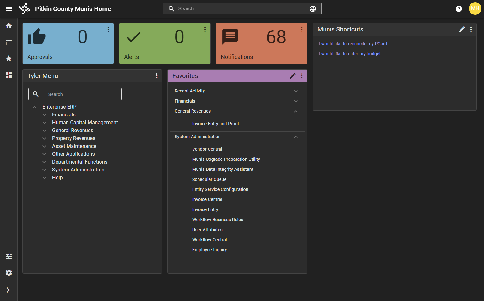Open the tune sliders sidebar icon
484x301 pixels.
[9, 256]
